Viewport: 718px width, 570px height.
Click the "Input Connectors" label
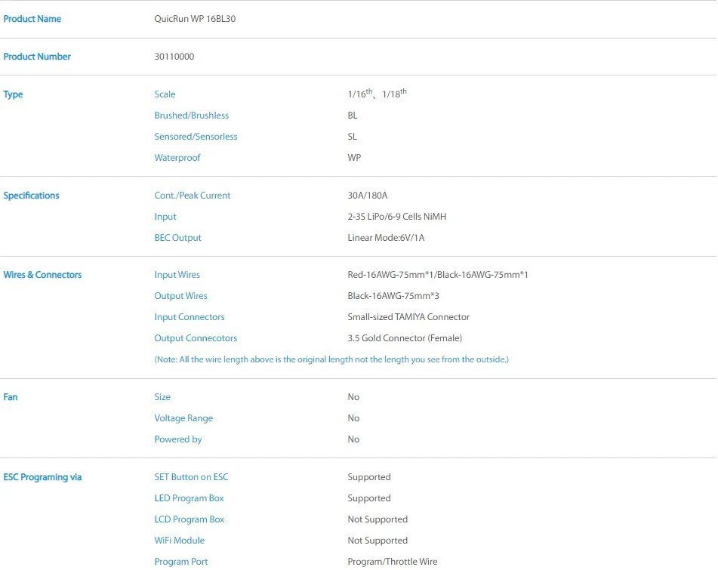click(190, 317)
